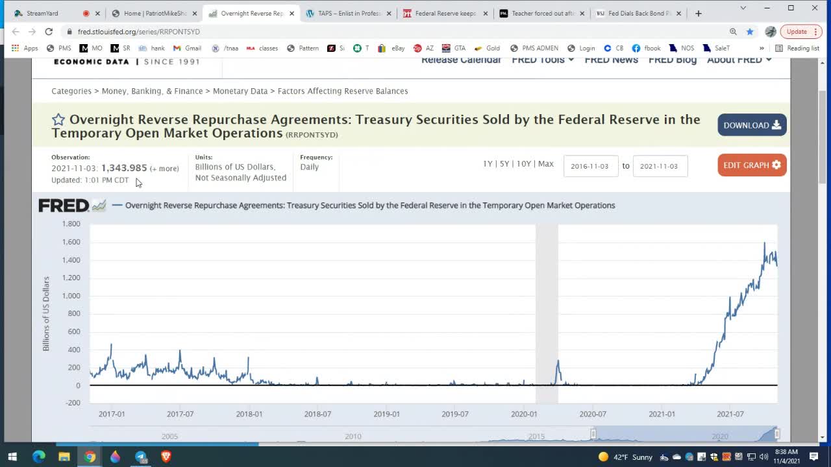Screen dimensions: 831x467
Task: Click the DOWNLOAD button
Action: pos(752,125)
